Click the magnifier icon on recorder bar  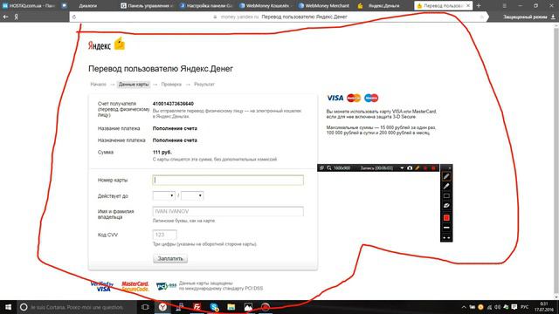tap(329, 168)
